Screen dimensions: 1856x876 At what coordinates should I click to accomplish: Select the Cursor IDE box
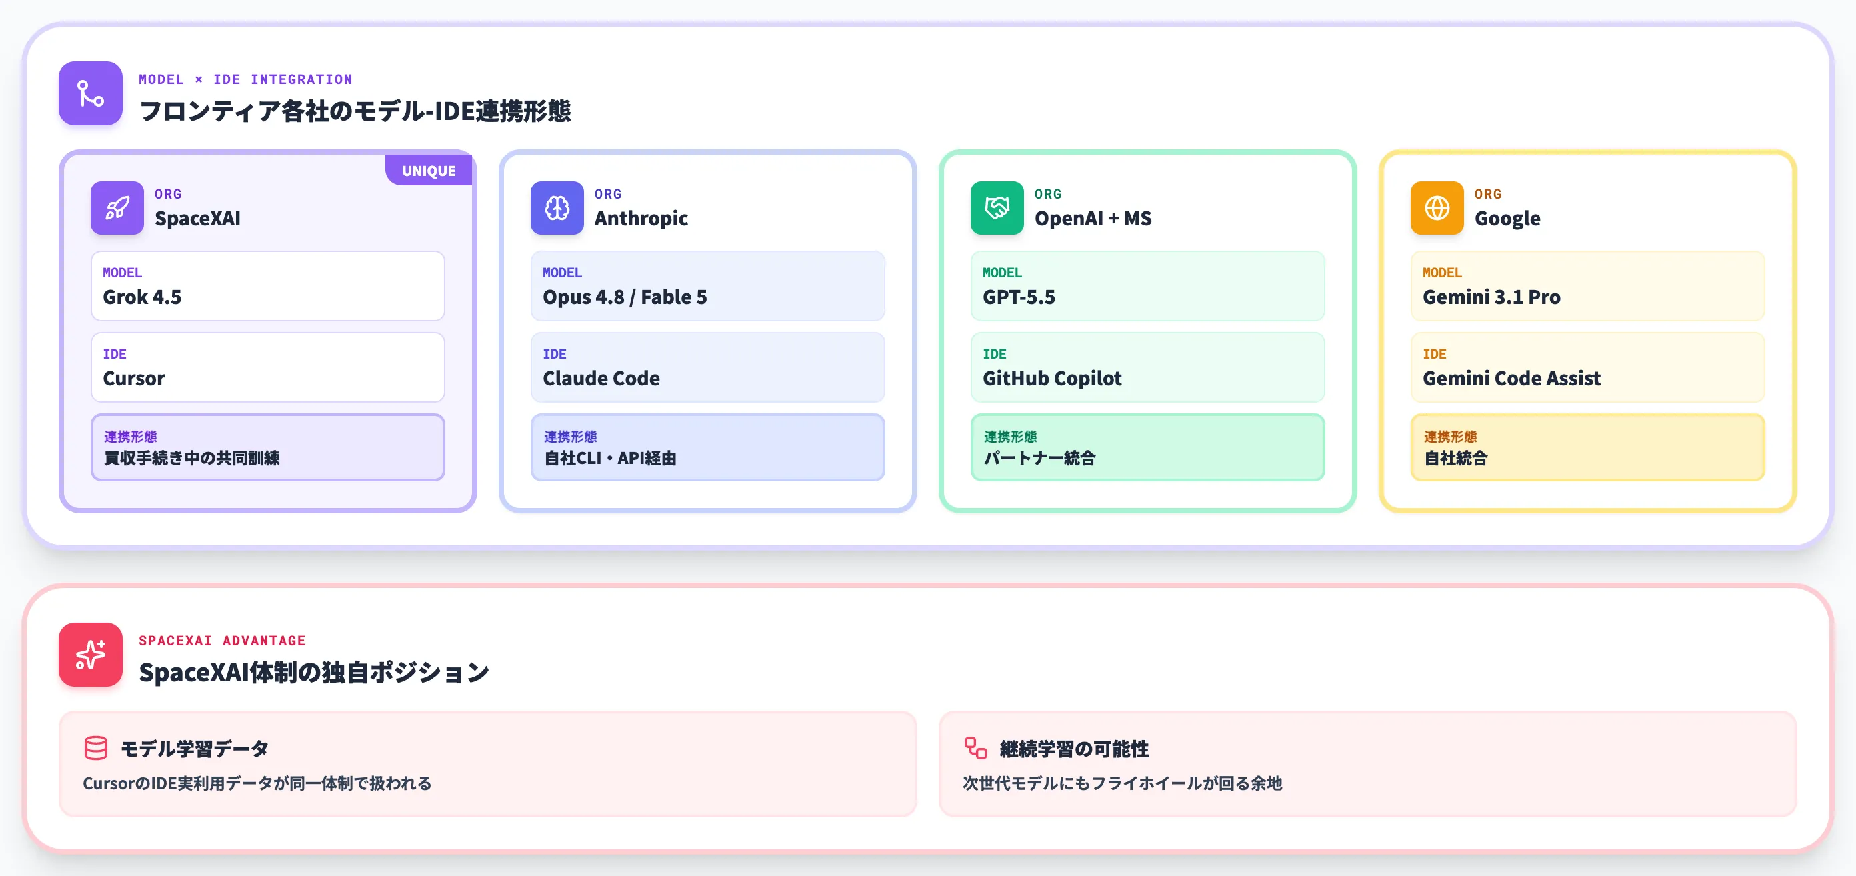click(268, 367)
